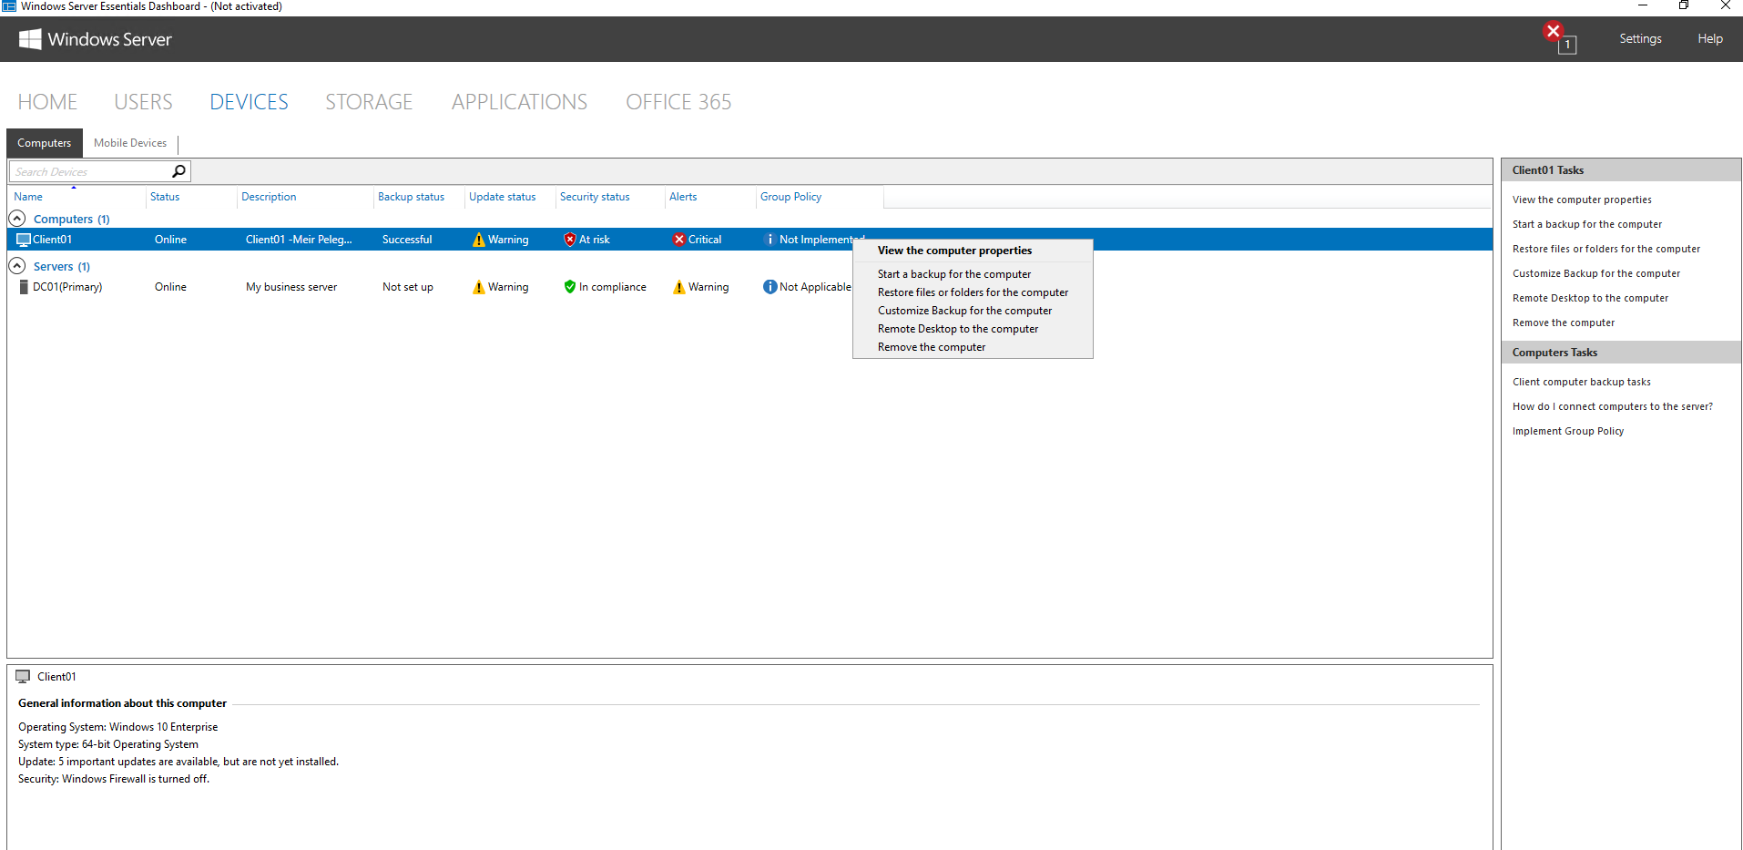
Task: Choose Restore files or folders in context menu
Action: (973, 292)
